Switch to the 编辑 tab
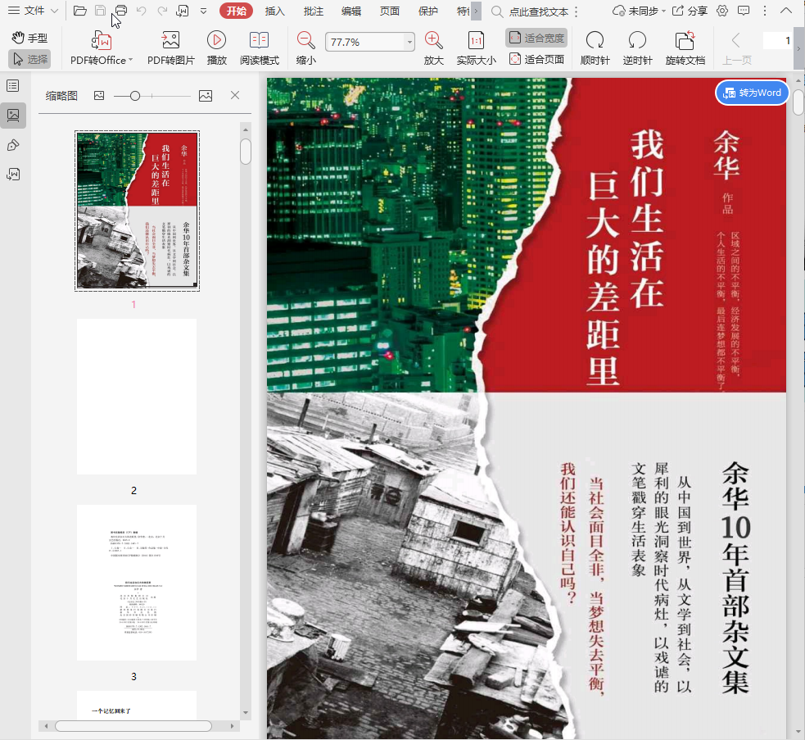805x740 pixels. coord(351,11)
